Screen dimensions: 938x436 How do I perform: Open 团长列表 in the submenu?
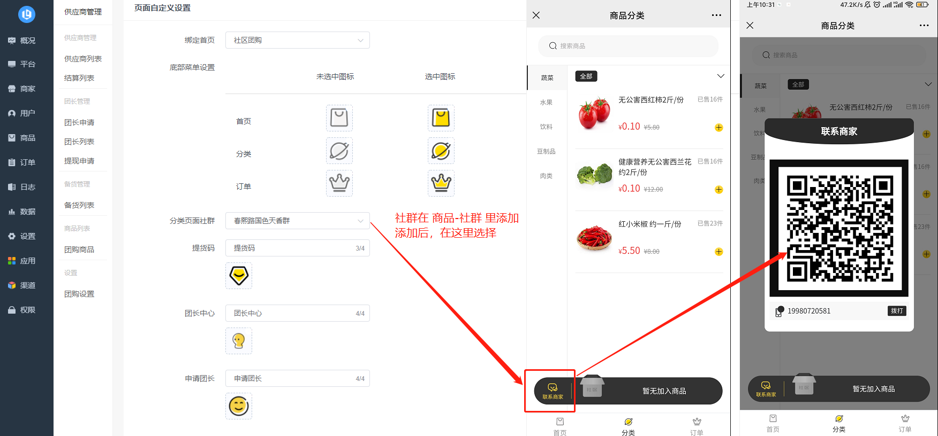coord(79,142)
